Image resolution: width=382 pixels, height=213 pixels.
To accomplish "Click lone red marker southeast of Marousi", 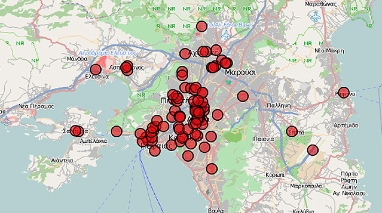I will tap(243, 96).
